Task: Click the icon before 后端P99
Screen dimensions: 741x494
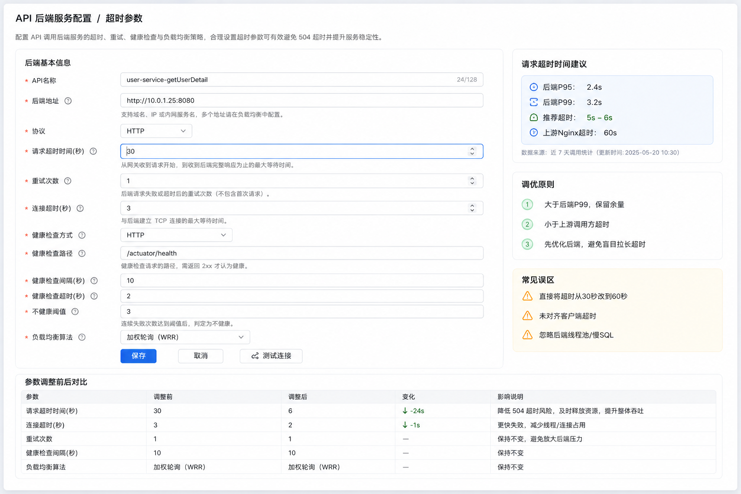Action: 534,102
